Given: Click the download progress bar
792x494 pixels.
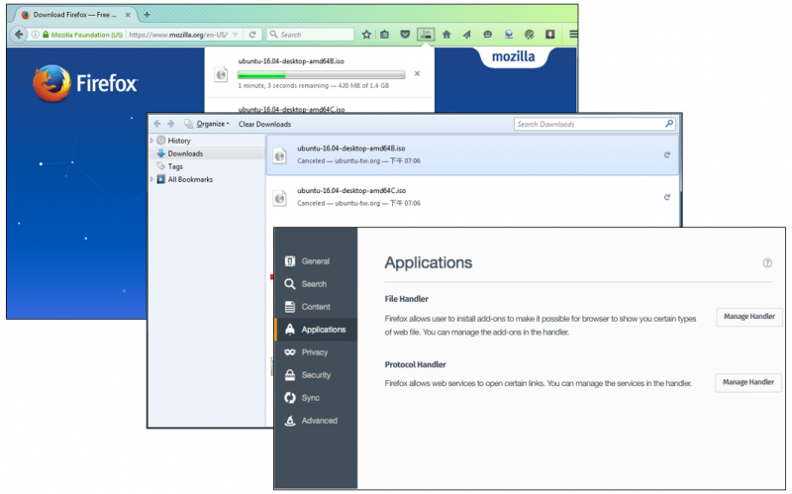Looking at the screenshot, I should [x=321, y=74].
